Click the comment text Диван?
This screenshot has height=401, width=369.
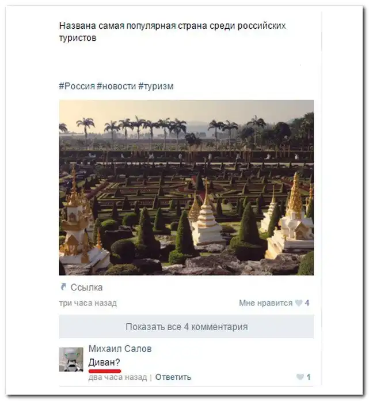click(x=104, y=362)
